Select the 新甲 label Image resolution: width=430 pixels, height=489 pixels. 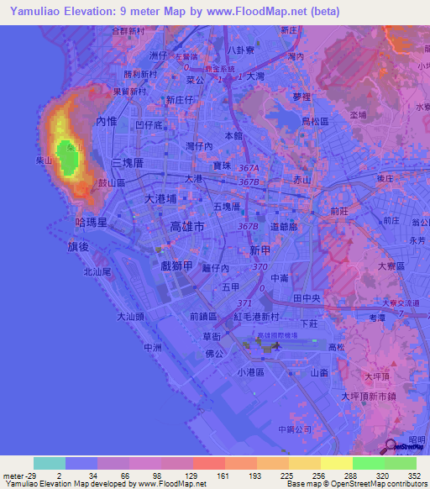point(260,250)
